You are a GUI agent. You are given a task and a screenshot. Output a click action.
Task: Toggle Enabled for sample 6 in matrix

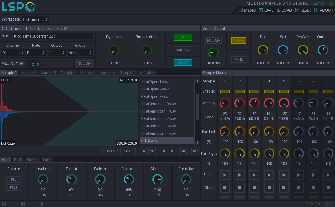(x=298, y=91)
